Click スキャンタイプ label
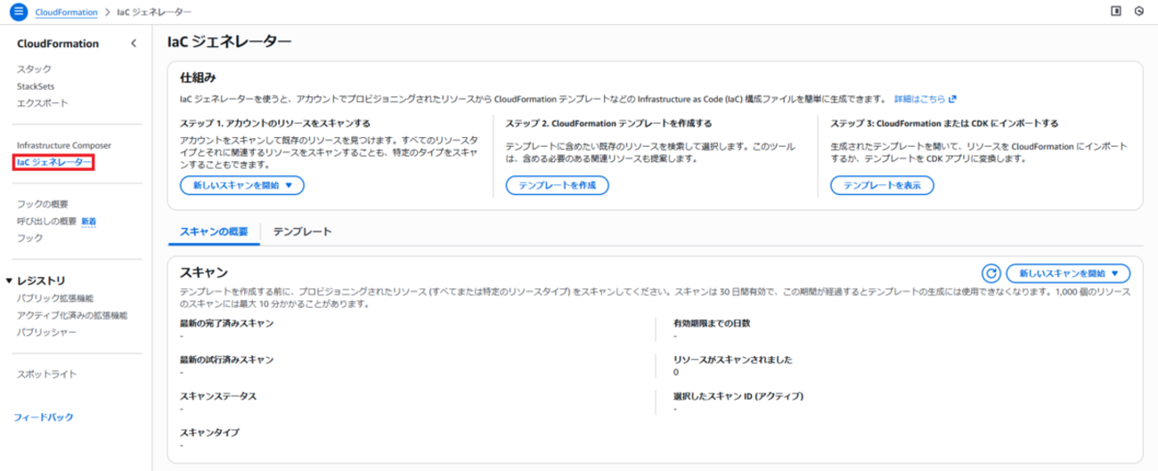 (209, 432)
